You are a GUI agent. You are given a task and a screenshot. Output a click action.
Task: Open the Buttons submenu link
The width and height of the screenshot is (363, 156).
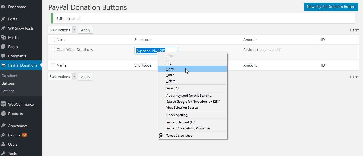[x=8, y=83]
